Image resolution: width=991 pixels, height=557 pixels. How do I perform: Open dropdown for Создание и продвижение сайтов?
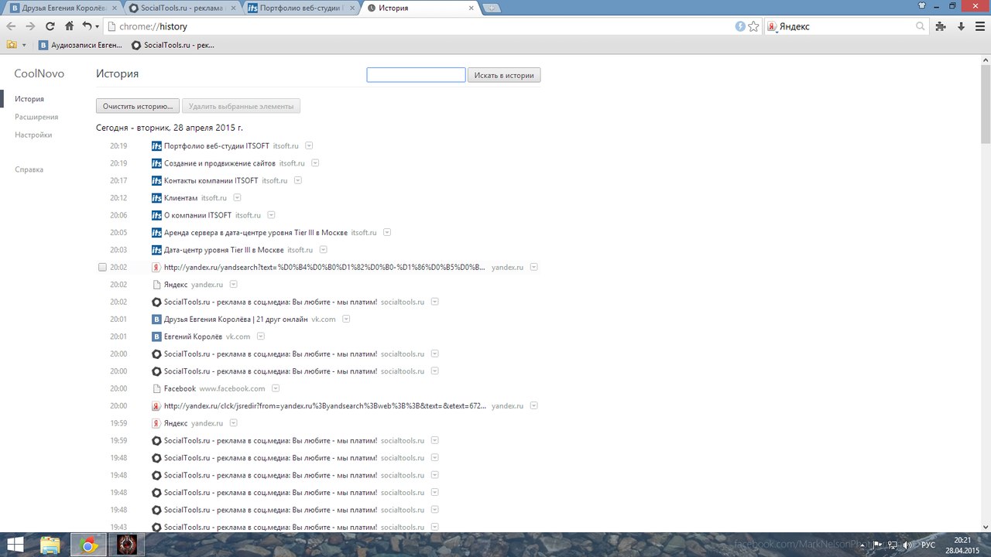[315, 163]
